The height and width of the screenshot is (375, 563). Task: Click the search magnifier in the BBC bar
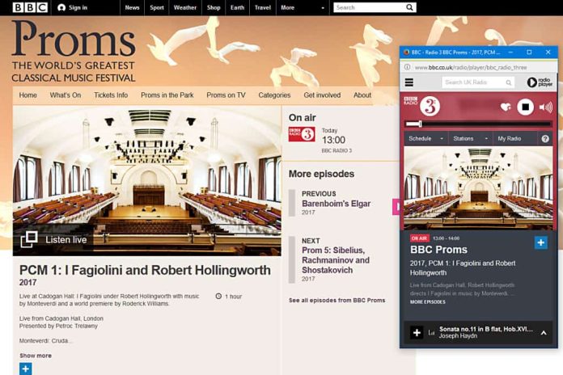tap(409, 7)
